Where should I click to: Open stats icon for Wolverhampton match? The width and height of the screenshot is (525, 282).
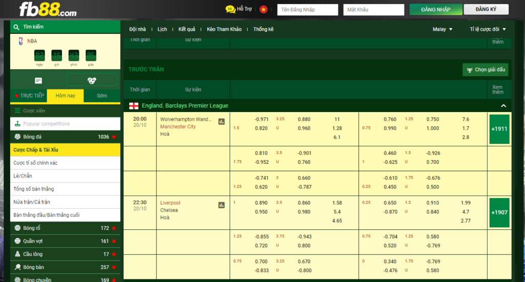tap(221, 122)
